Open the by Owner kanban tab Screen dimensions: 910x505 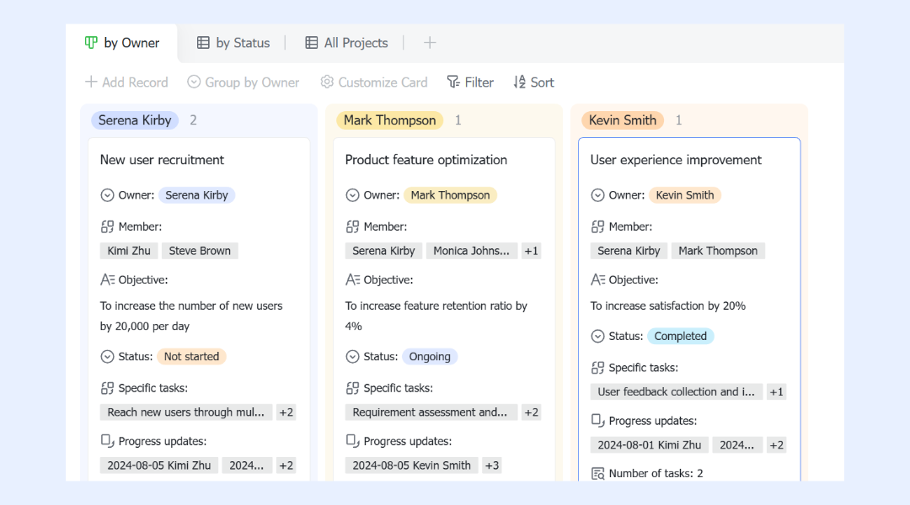point(122,43)
